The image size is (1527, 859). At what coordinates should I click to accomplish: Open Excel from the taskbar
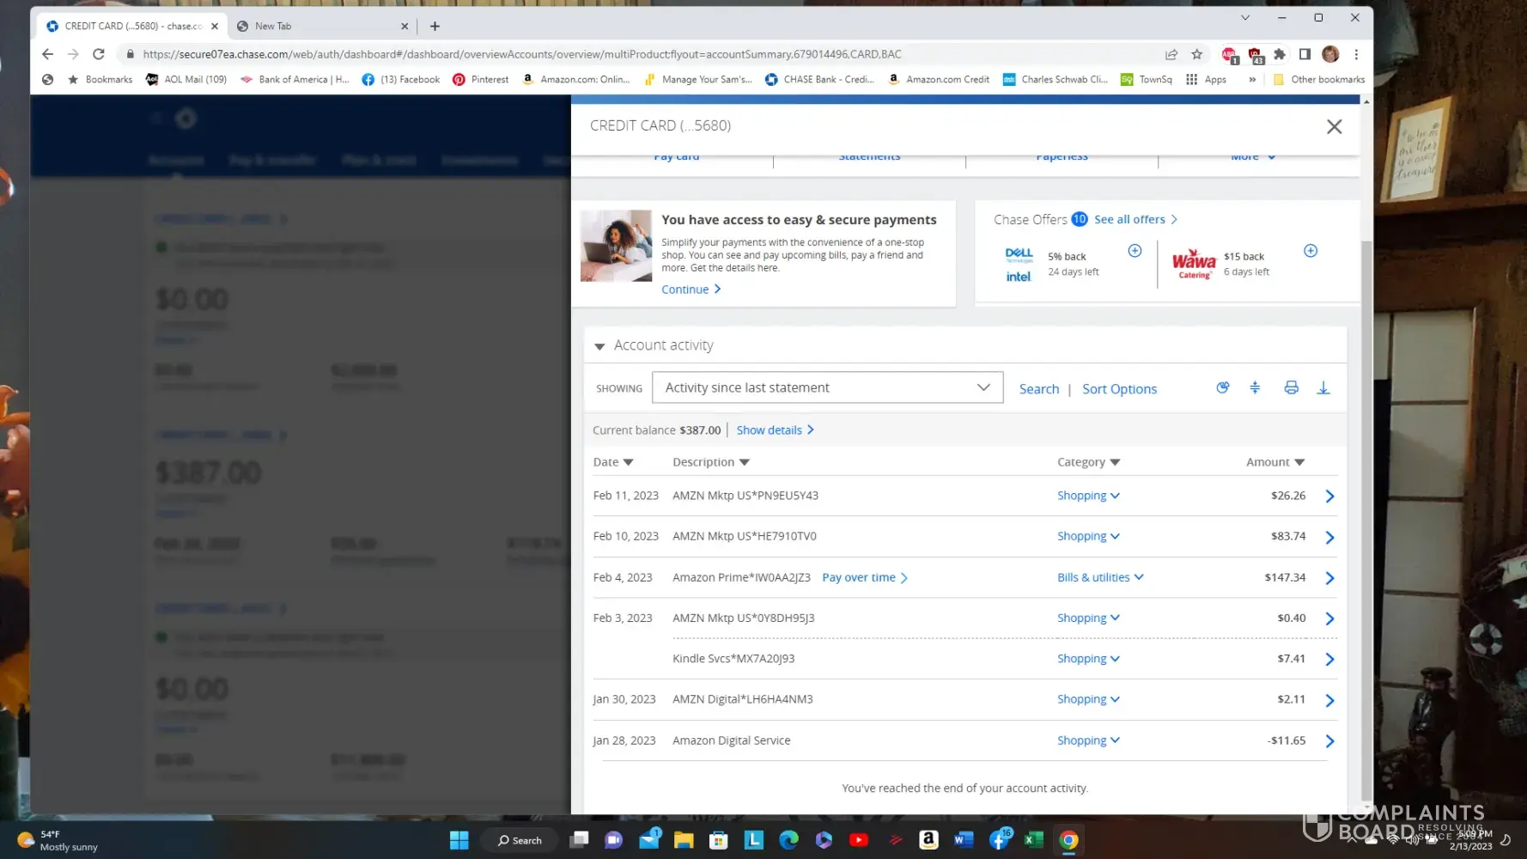coord(1033,840)
